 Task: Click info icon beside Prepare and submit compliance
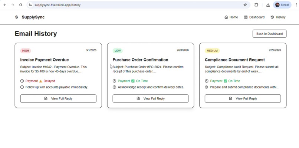click(207, 87)
